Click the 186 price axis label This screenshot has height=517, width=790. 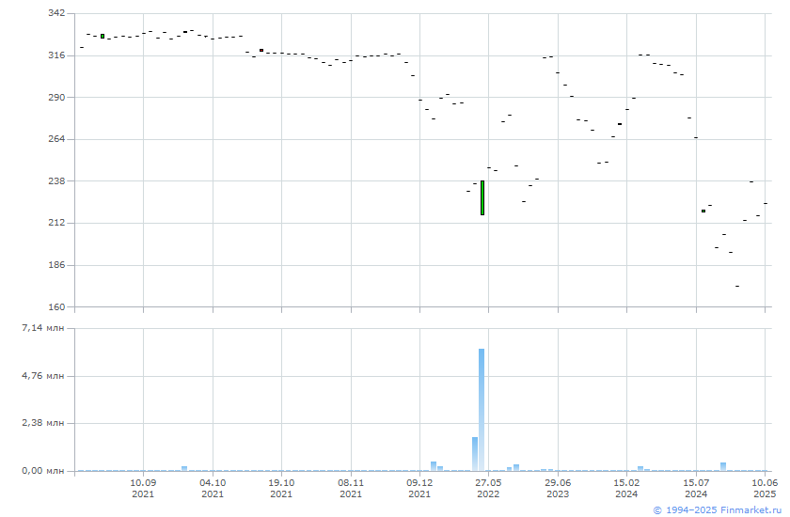pyautogui.click(x=56, y=264)
